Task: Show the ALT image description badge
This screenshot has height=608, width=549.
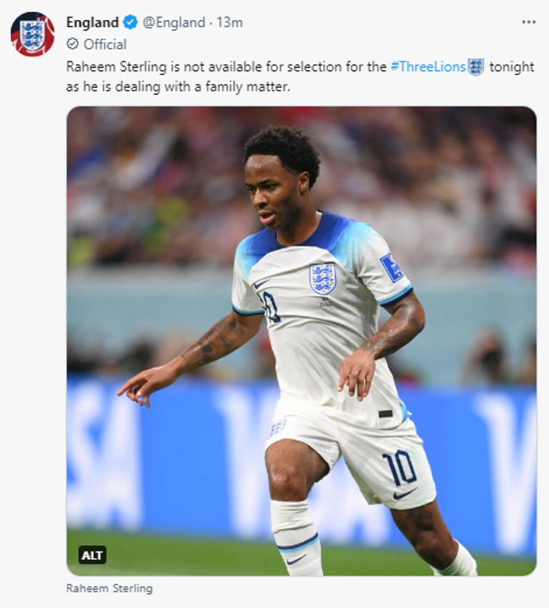Action: click(92, 555)
